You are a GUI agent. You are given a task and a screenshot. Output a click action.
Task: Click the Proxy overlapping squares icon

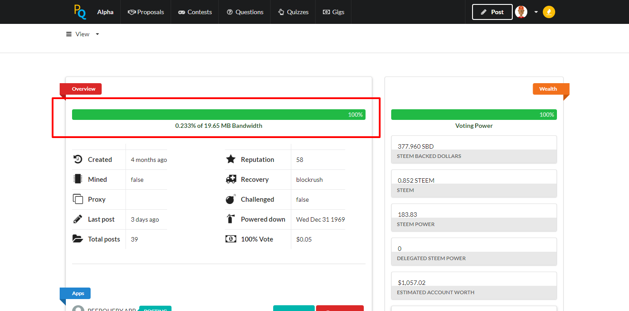click(78, 199)
